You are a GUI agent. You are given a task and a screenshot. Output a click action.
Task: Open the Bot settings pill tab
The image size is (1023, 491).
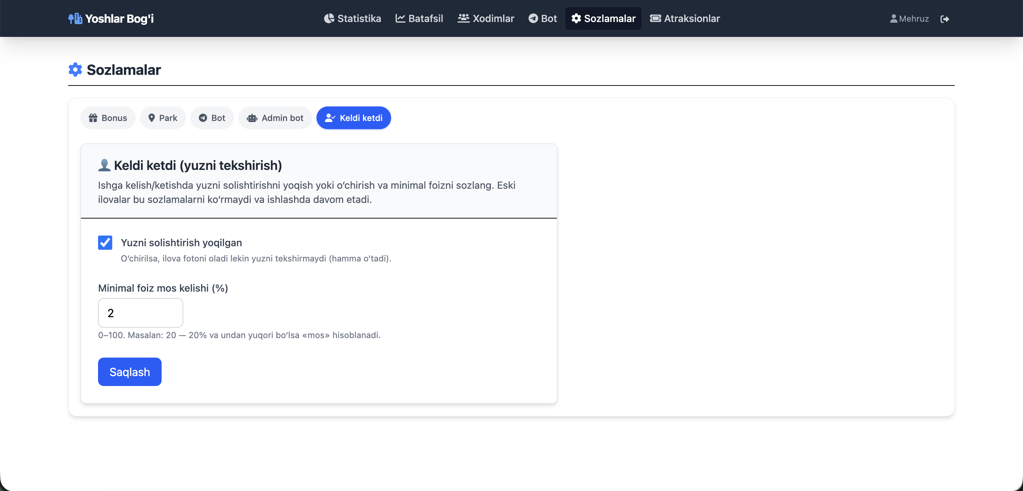(x=212, y=118)
